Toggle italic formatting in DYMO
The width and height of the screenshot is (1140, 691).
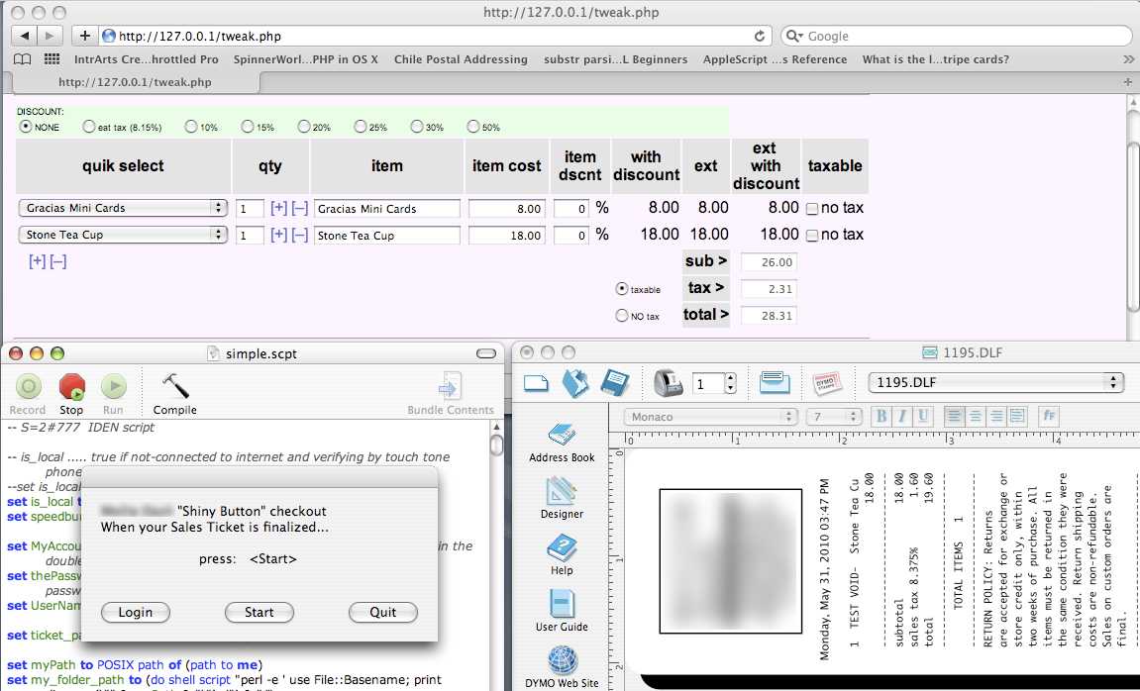coord(901,417)
